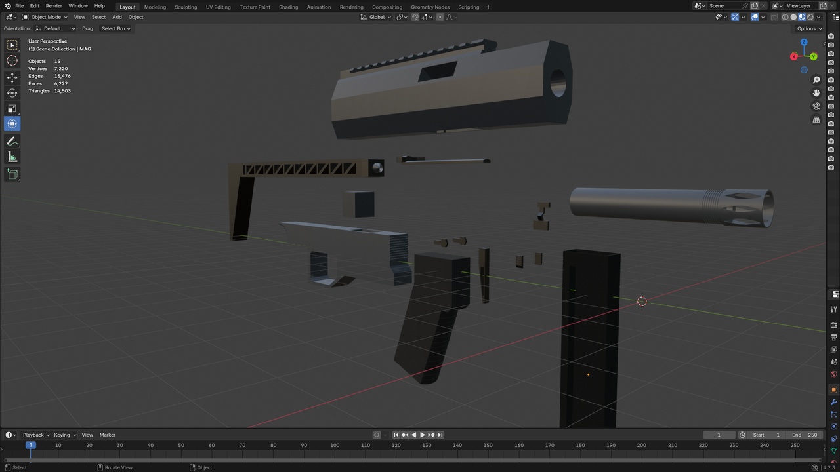
Task: Click the Zoom viewport magnifier icon
Action: (816, 80)
